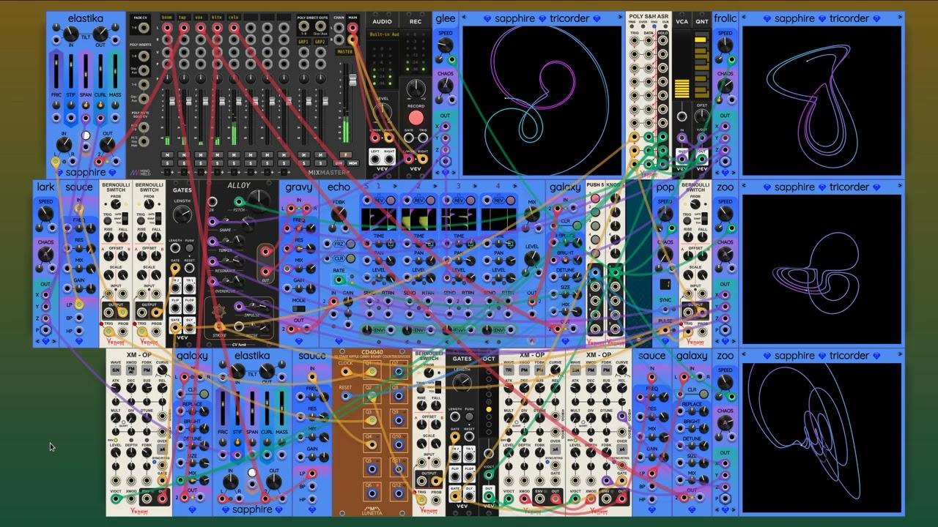Screen dimensions: 938x527
Task: Mute the vox track in MixMaster
Action: pyautogui.click(x=200, y=154)
